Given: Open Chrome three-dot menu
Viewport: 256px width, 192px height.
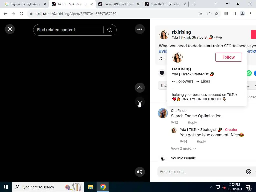Looking at the screenshot, I should [x=250, y=14].
